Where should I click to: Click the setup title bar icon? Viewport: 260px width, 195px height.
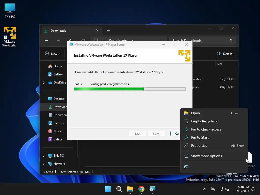tap(71, 45)
